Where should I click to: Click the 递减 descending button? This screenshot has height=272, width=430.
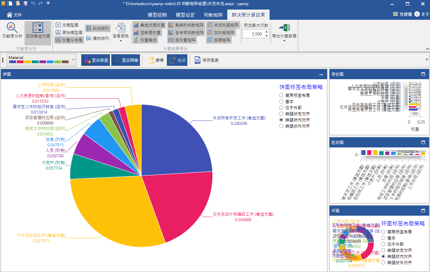[x=177, y=60]
